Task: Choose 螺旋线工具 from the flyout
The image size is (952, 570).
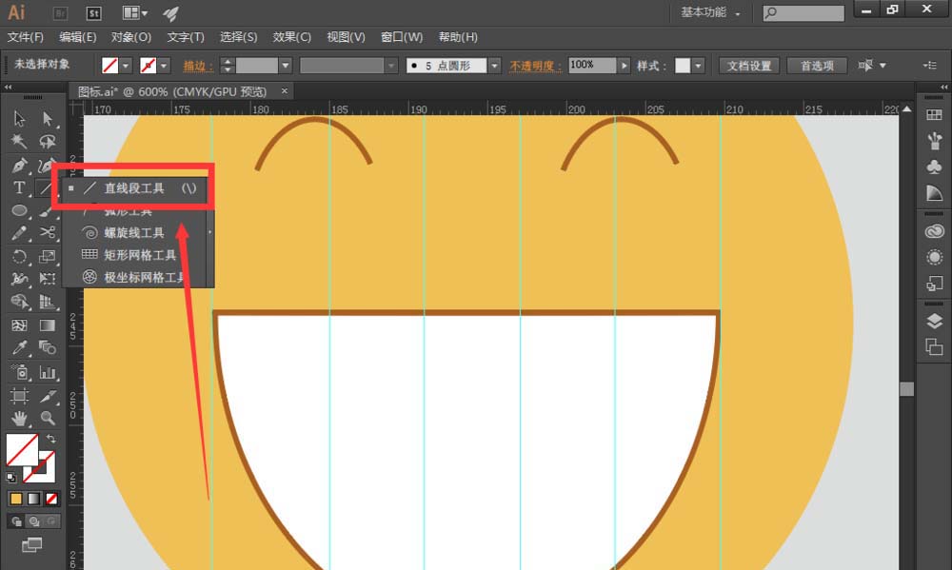Action: click(135, 233)
